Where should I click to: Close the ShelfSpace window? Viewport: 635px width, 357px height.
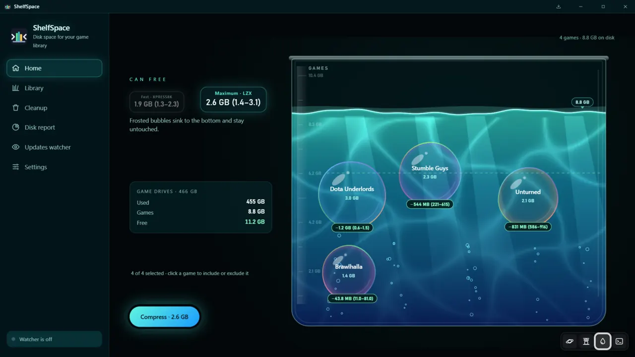pos(625,6)
